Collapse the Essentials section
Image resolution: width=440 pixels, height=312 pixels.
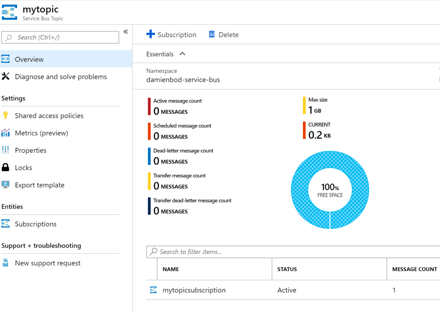coord(181,54)
